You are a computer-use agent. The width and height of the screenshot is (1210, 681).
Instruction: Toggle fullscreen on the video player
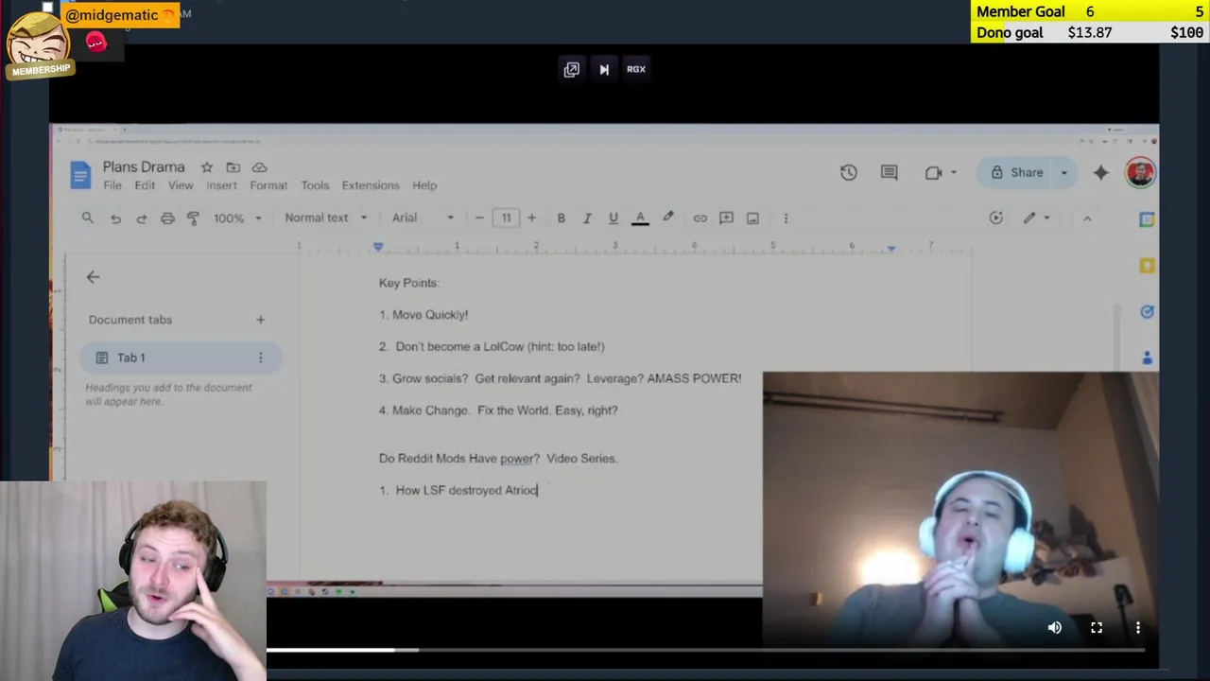[x=1097, y=627]
